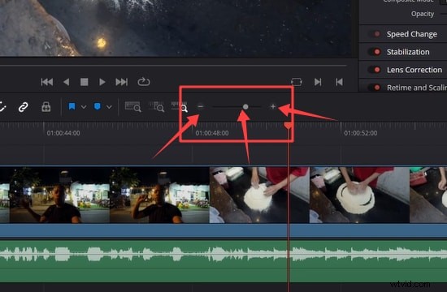Click timeline ruler at 01:00:44:00
Viewport: 447px width, 292px height.
pos(63,133)
